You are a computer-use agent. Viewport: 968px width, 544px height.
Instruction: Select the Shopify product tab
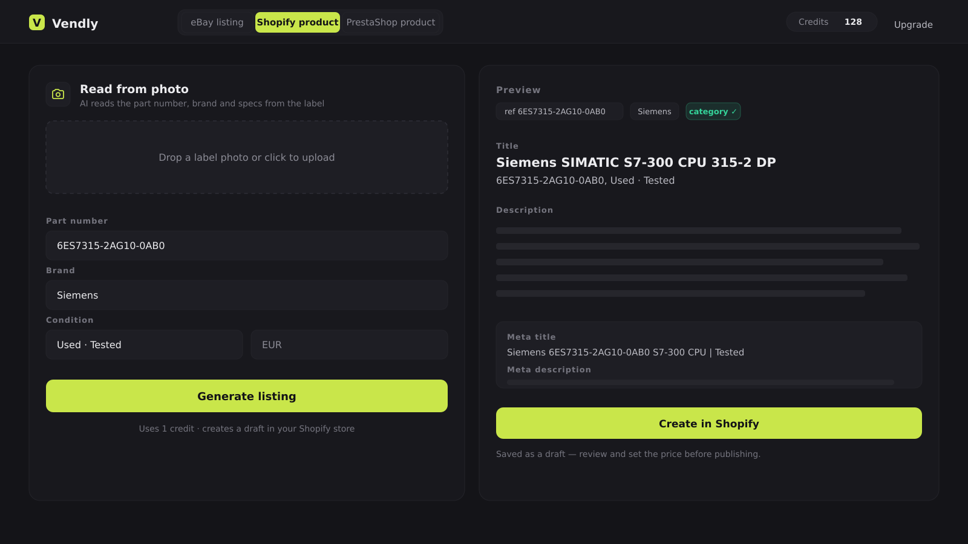click(x=298, y=22)
